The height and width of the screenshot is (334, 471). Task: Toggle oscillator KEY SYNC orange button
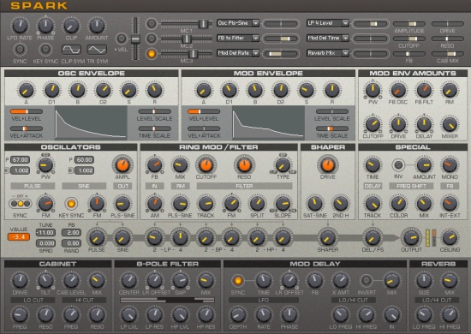coord(71,204)
